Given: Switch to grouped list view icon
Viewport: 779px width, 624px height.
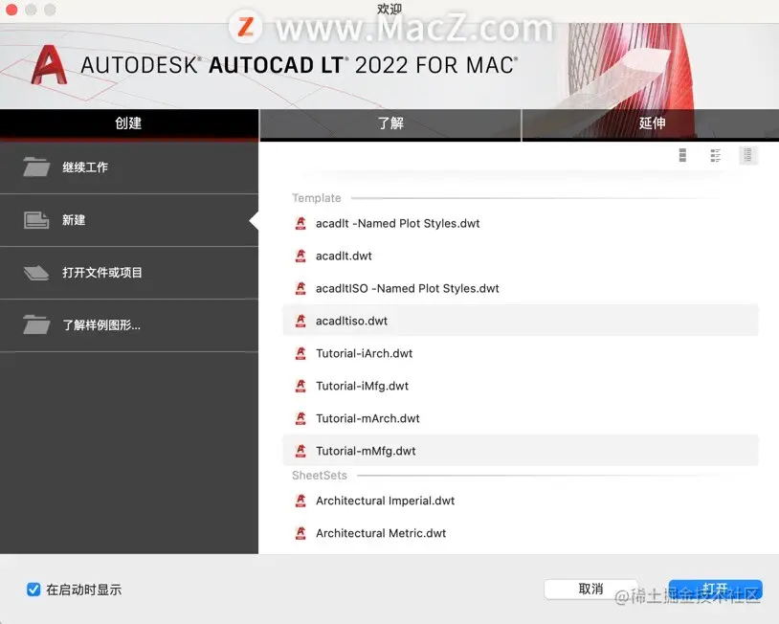Looking at the screenshot, I should pos(716,155).
